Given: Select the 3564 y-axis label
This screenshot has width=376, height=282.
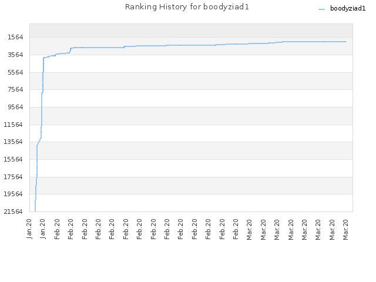Looking at the screenshot, I should pos(15,55).
